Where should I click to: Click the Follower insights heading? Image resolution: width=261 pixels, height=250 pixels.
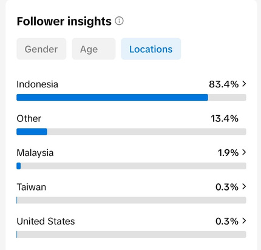click(x=64, y=21)
